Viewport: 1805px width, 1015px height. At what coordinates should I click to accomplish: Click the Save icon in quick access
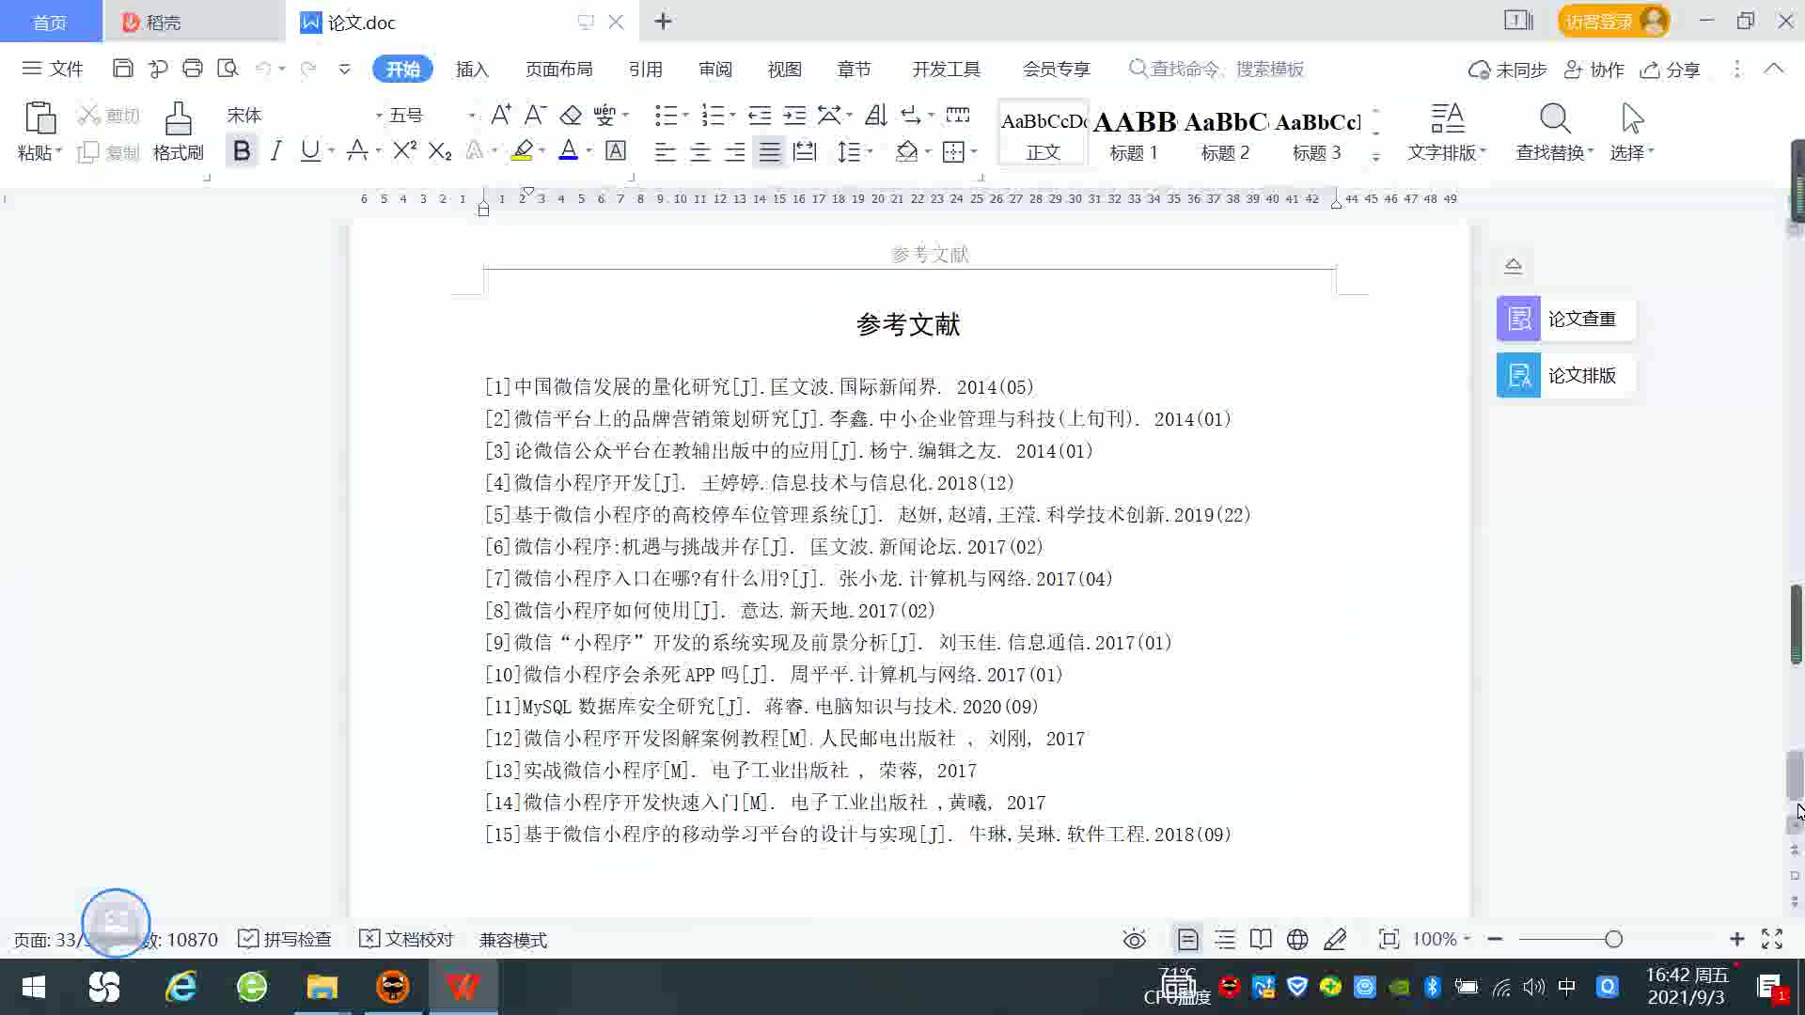(122, 69)
